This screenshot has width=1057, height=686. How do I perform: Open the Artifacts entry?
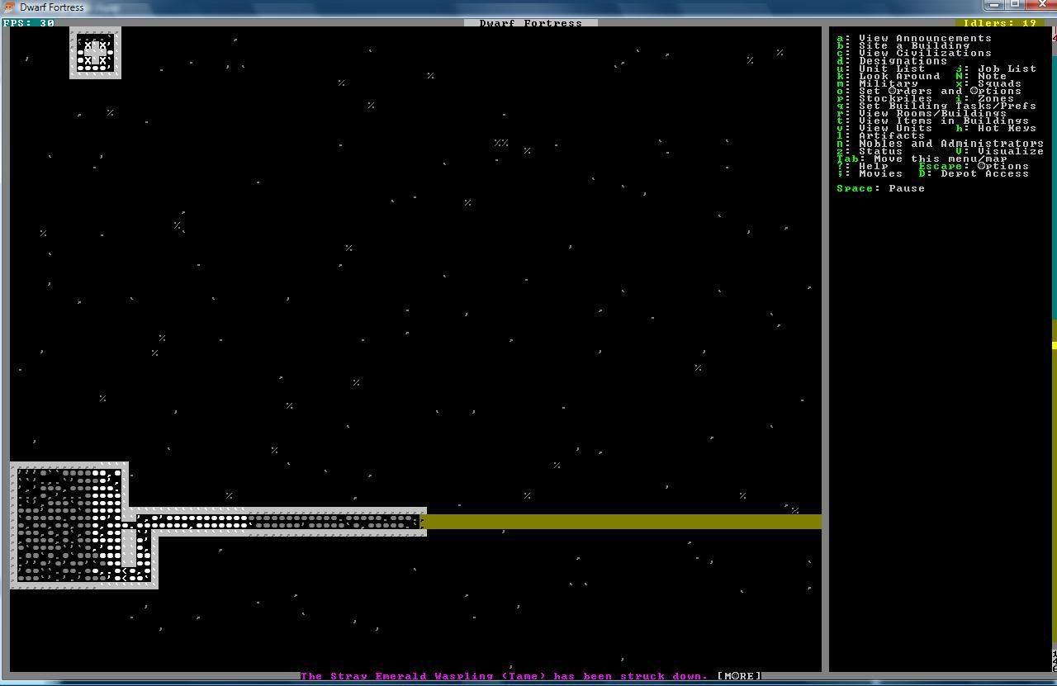click(881, 135)
